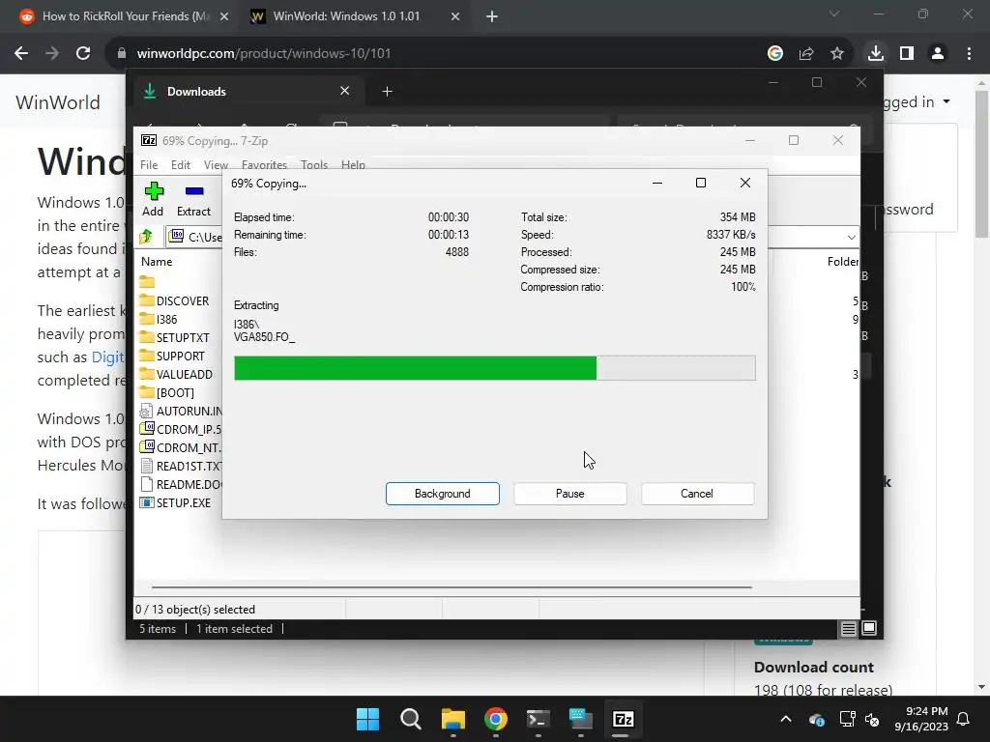Switch to the RickRoll Reddit tab
This screenshot has height=742, width=990.
click(x=125, y=16)
